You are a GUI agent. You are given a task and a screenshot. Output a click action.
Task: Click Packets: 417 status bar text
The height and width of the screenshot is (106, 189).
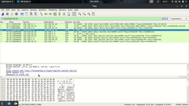[x=130, y=105]
